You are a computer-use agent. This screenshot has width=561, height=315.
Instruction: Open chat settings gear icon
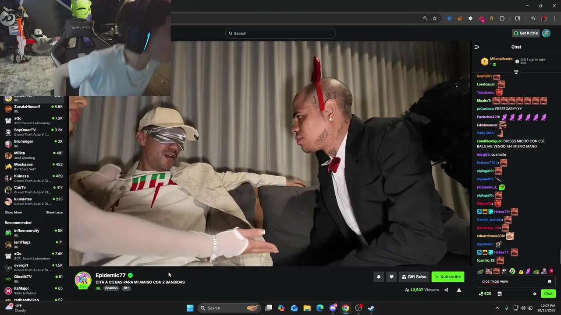[x=535, y=294]
